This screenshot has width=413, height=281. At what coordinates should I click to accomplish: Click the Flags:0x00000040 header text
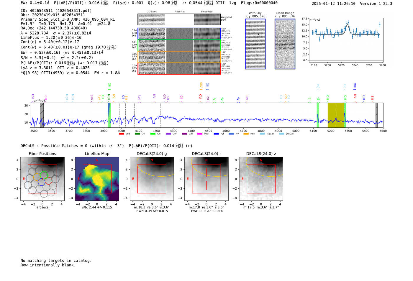tap(259, 3)
